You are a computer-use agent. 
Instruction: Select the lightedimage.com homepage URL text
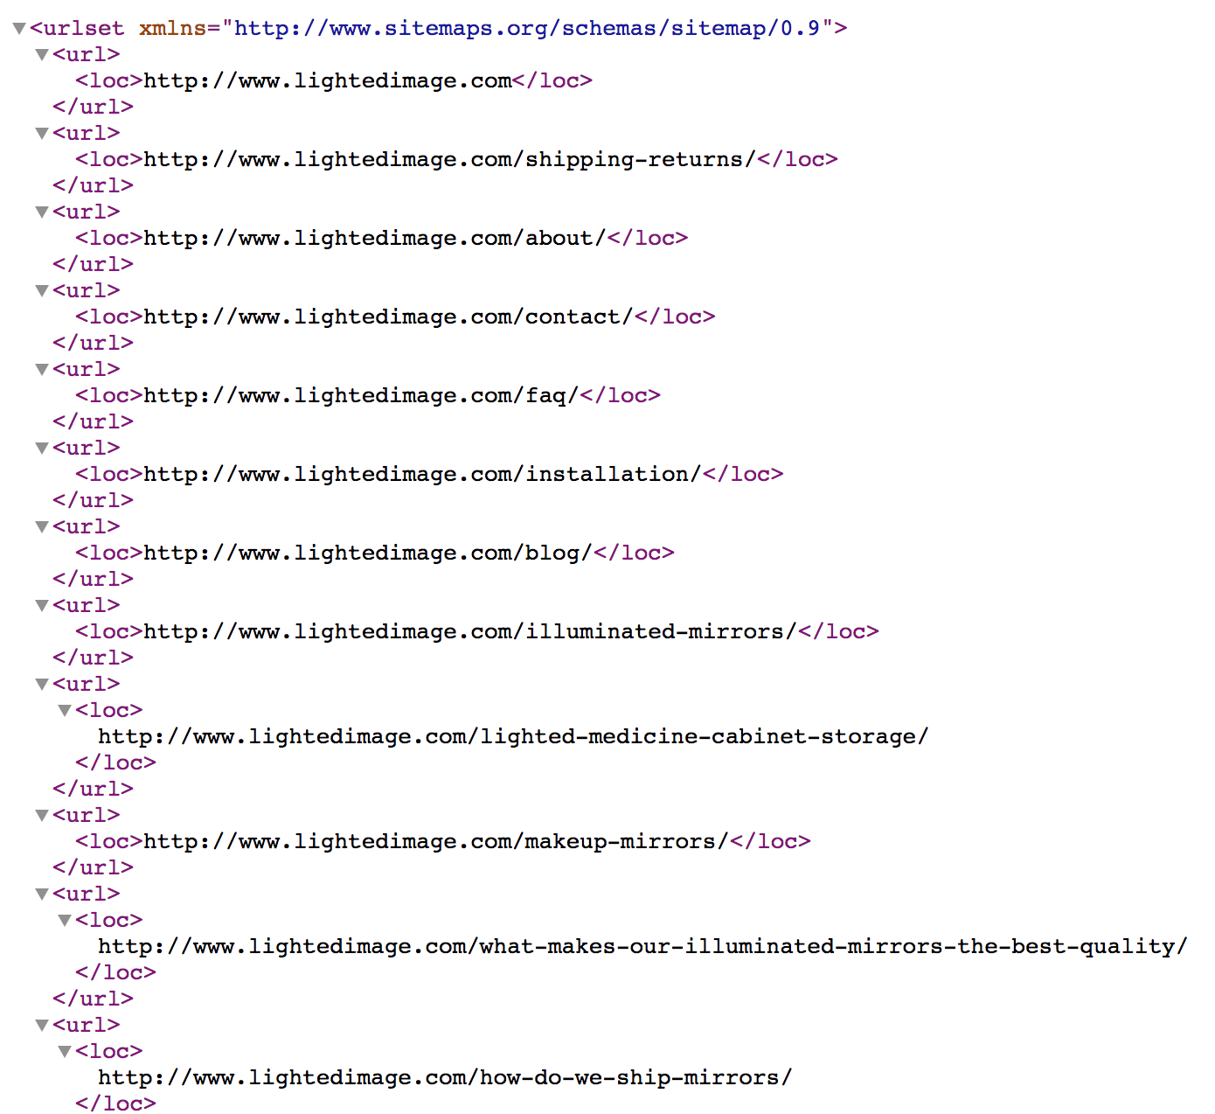[x=328, y=80]
